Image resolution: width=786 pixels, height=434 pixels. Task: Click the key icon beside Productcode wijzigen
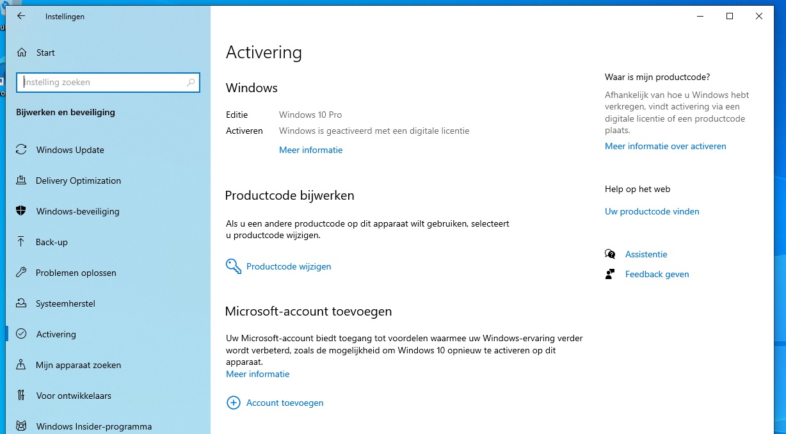[234, 266]
